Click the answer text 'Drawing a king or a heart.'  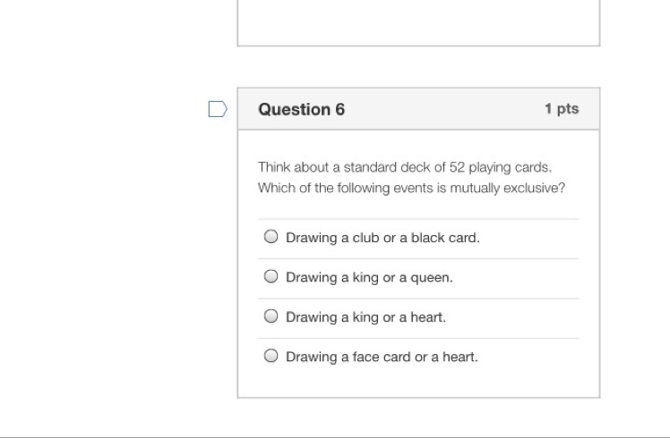click(365, 316)
